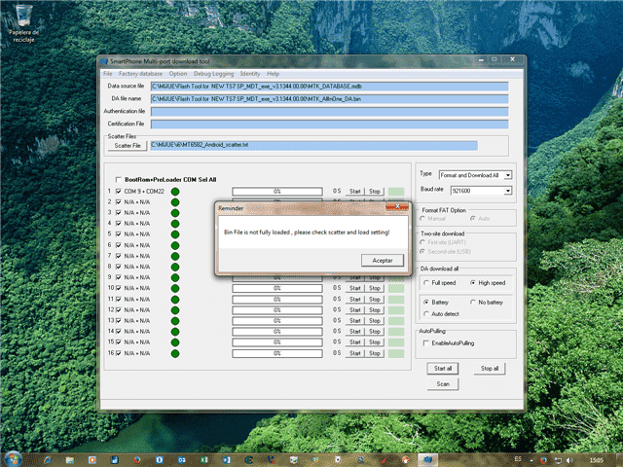623x467 pixels.
Task: Open the File menu
Action: pyautogui.click(x=108, y=74)
